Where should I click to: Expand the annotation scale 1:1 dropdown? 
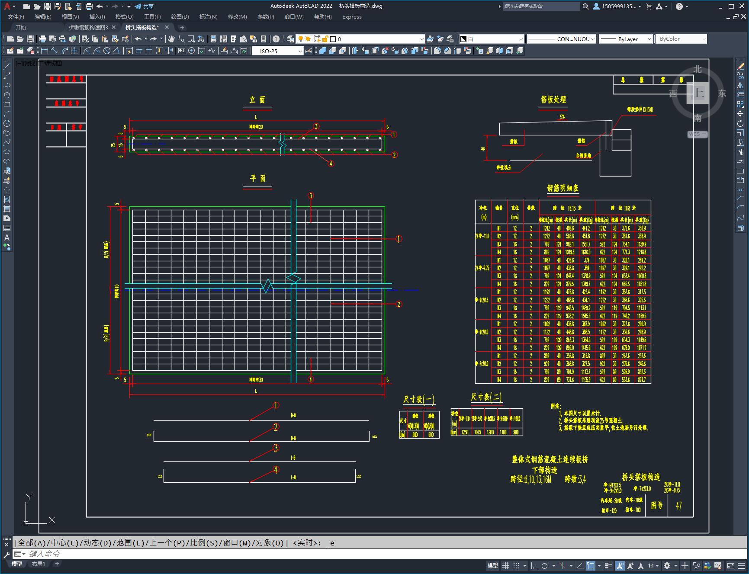click(x=653, y=565)
